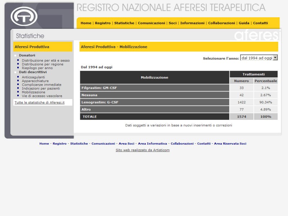Open the Contatti menu item

pos(260,23)
